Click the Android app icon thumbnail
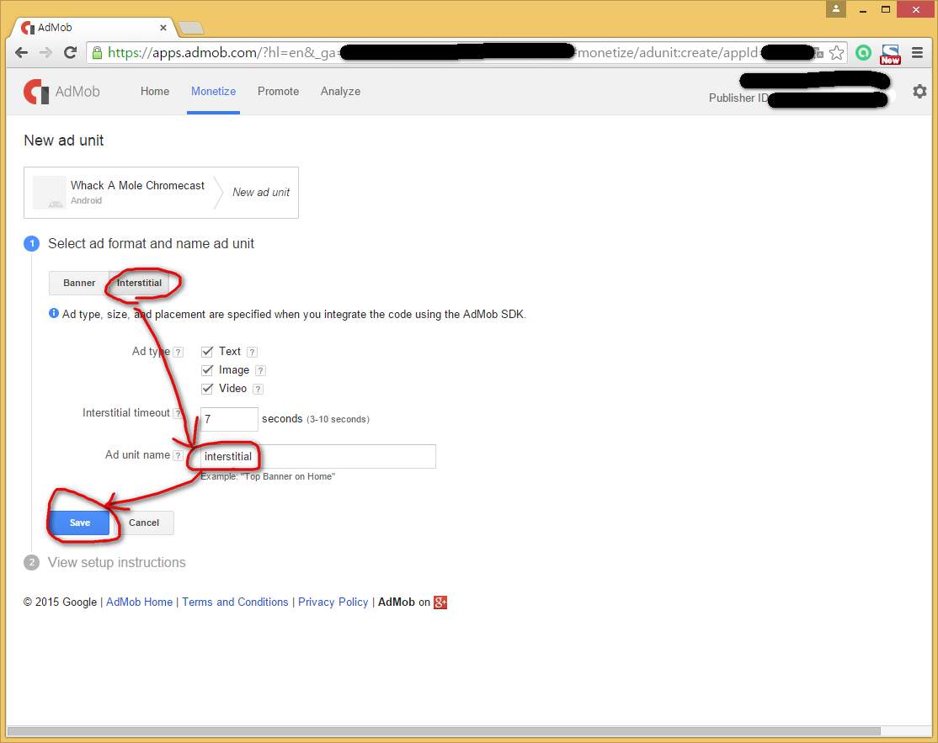This screenshot has height=743, width=938. (49, 193)
